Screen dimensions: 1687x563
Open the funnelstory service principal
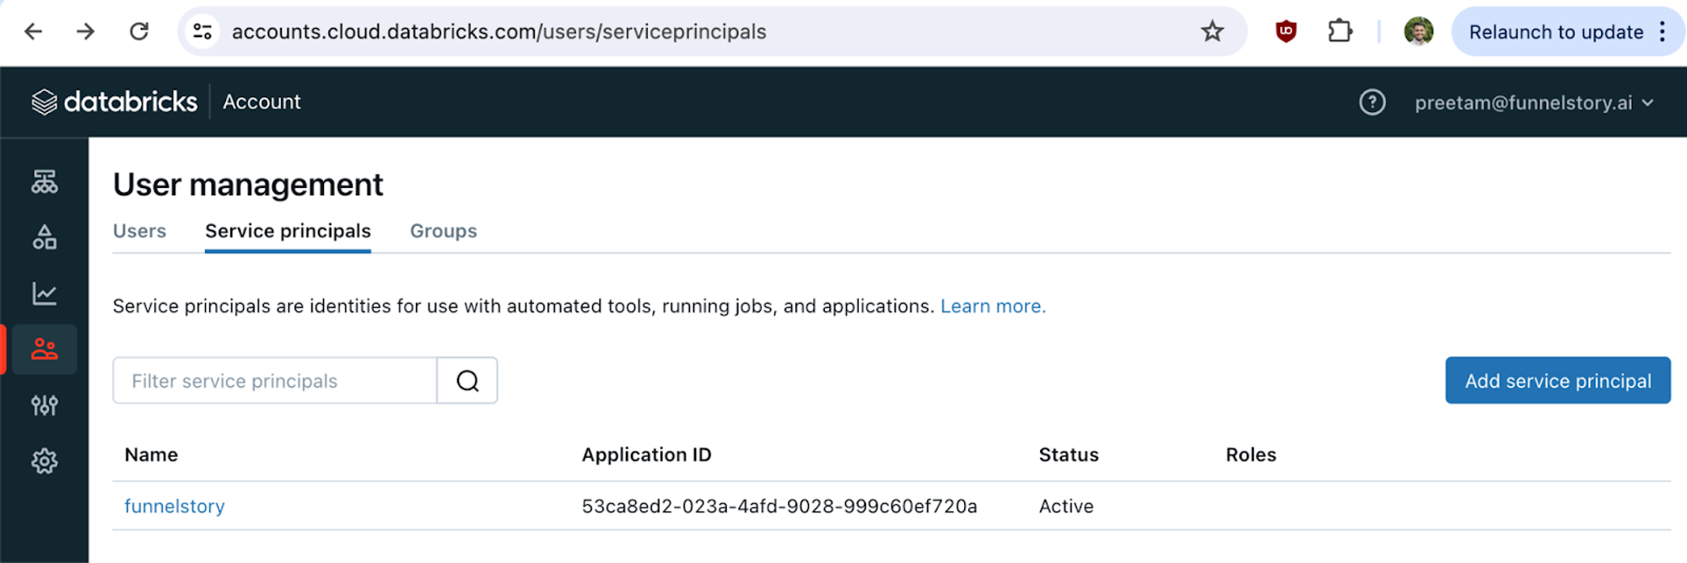pos(175,507)
